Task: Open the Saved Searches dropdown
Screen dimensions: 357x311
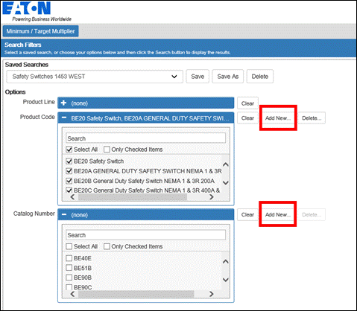Action: tap(95, 77)
